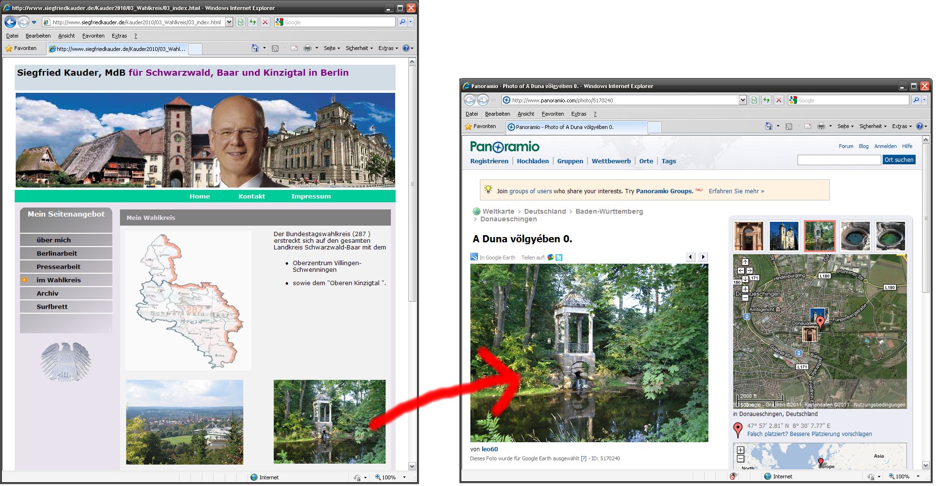Expand Seite dropdown in Kauder window

(x=332, y=48)
